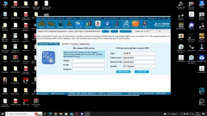Open Discord desktop shortcut
Image resolution: width=207 pixels, height=116 pixels.
pos(191,26)
